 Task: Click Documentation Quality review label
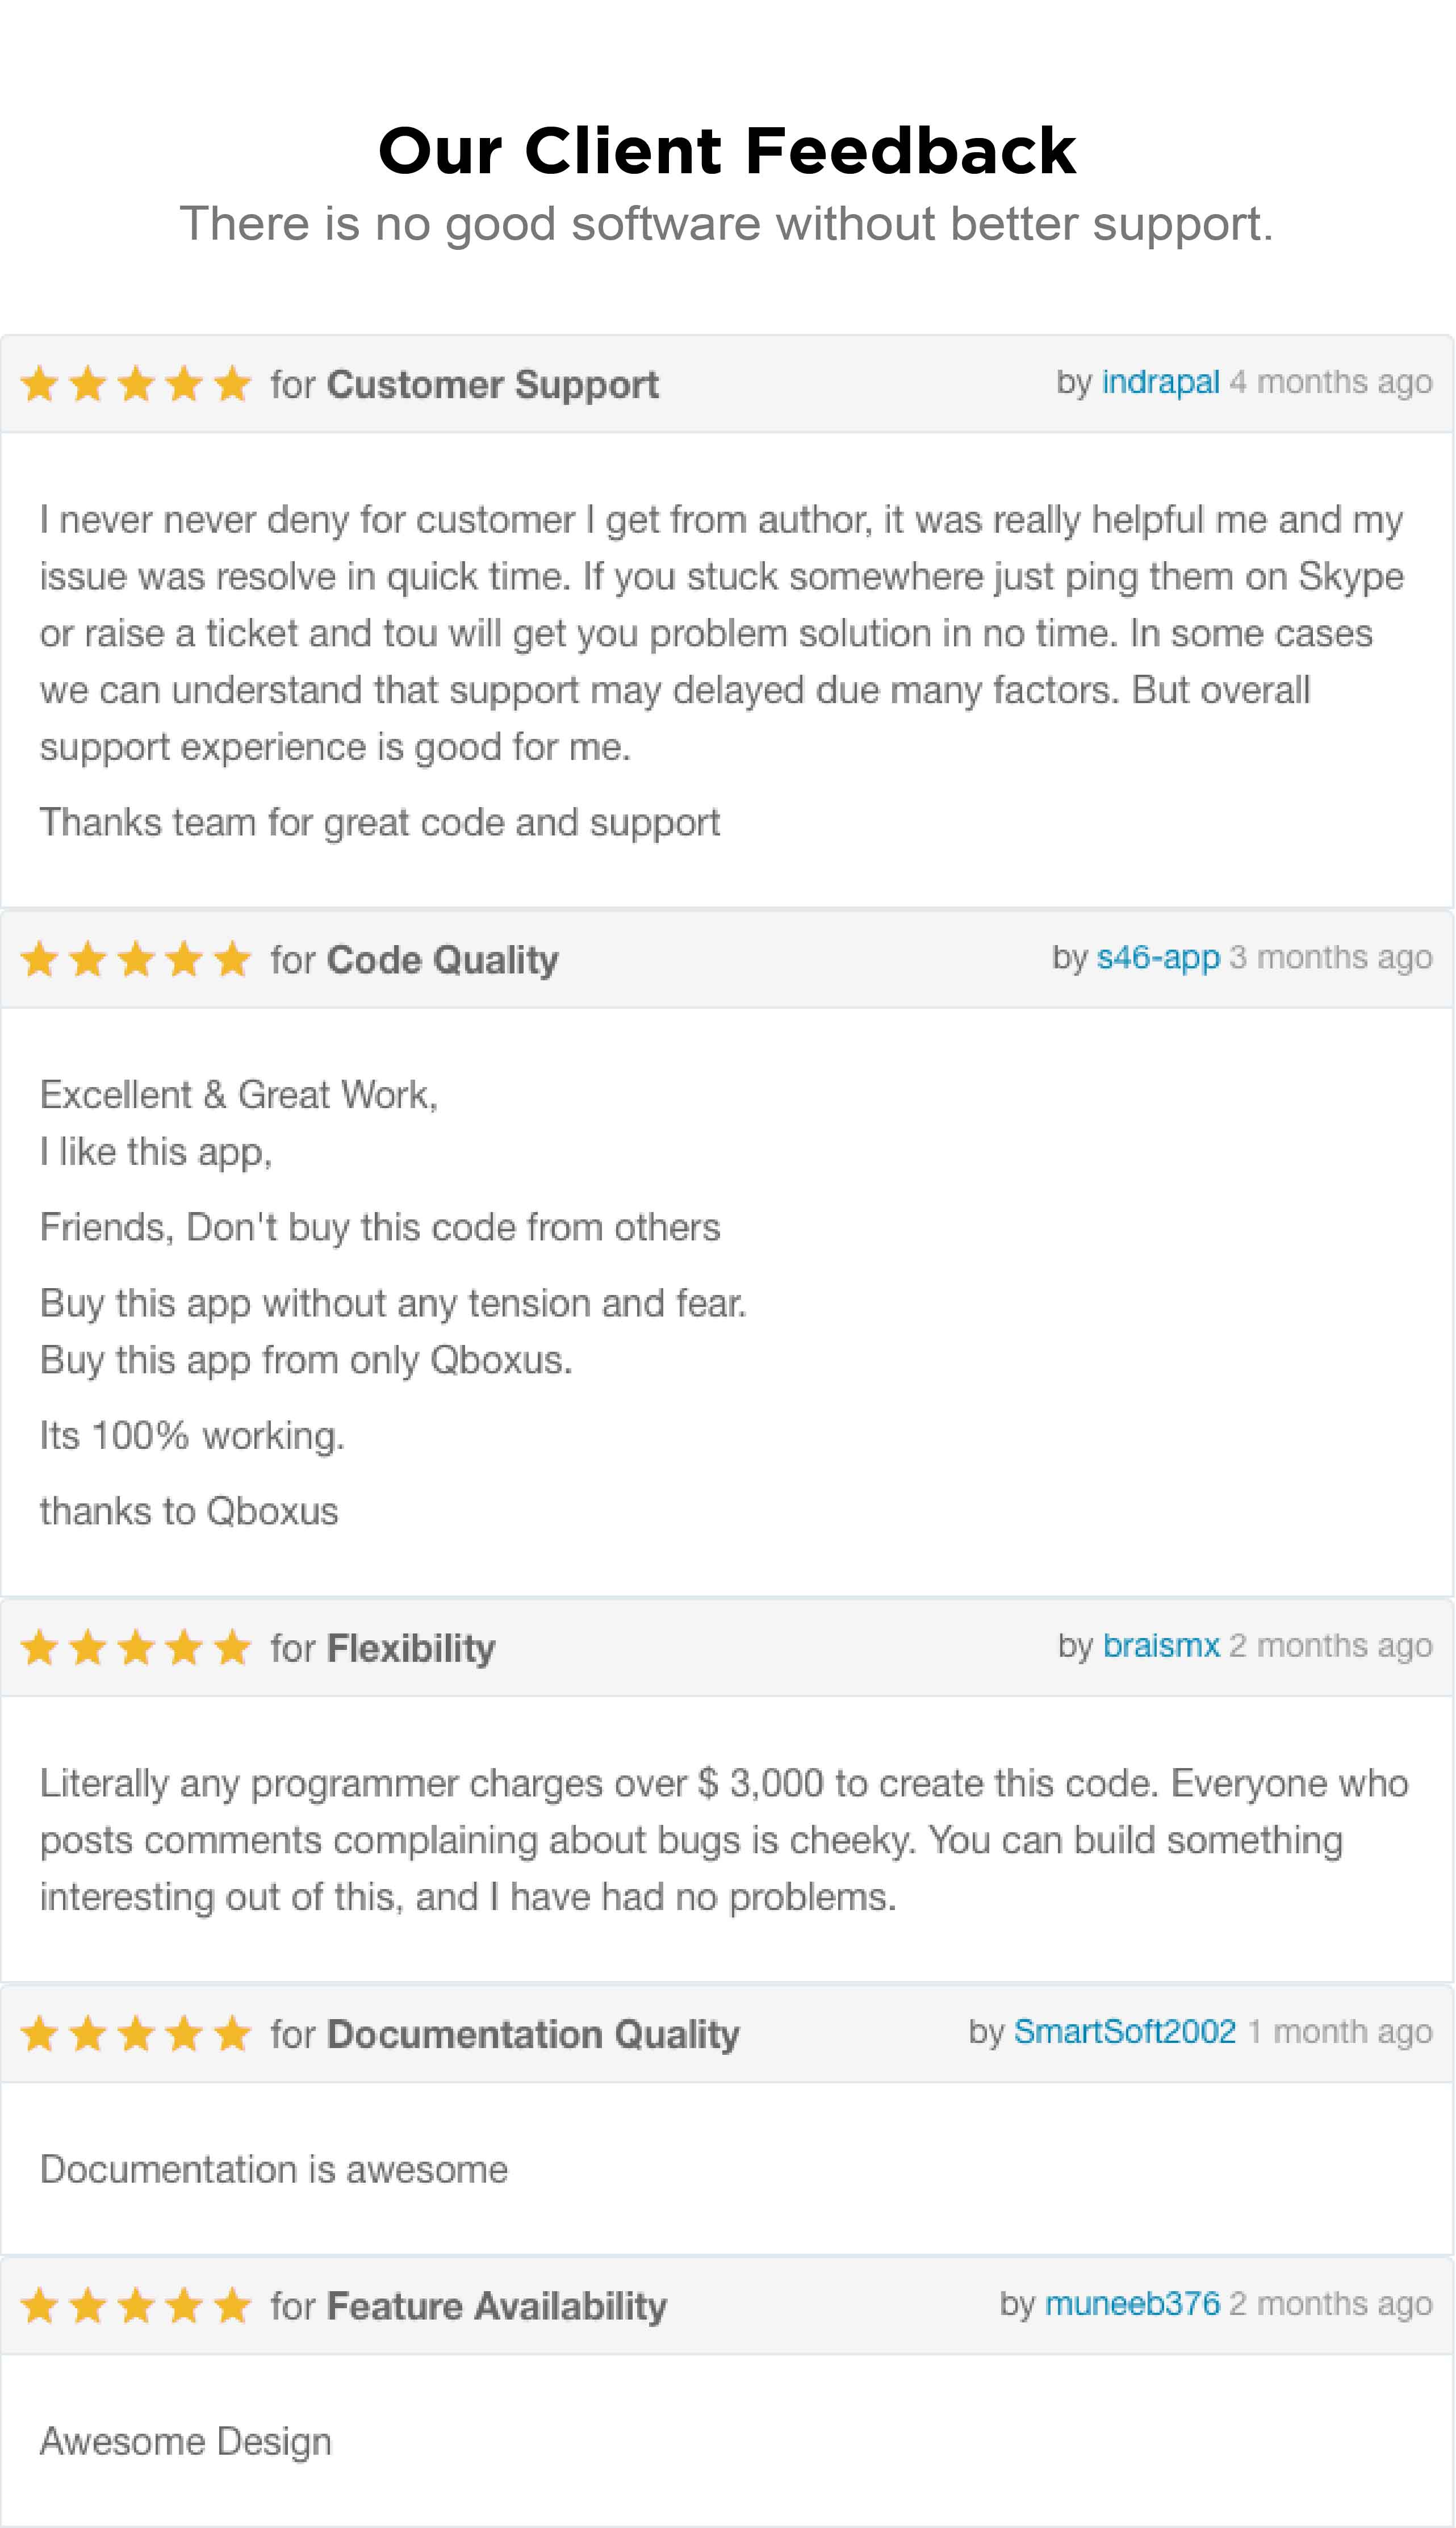click(x=533, y=2034)
